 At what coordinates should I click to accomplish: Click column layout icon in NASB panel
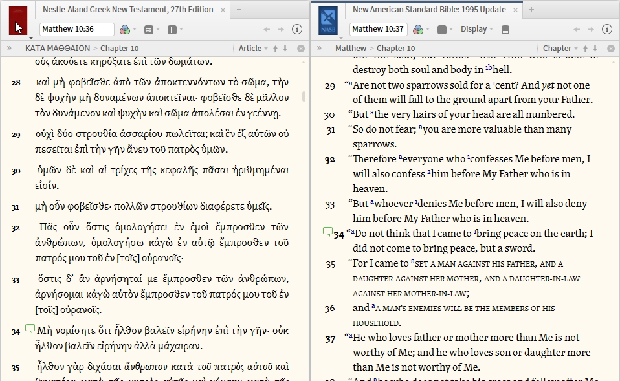(442, 29)
